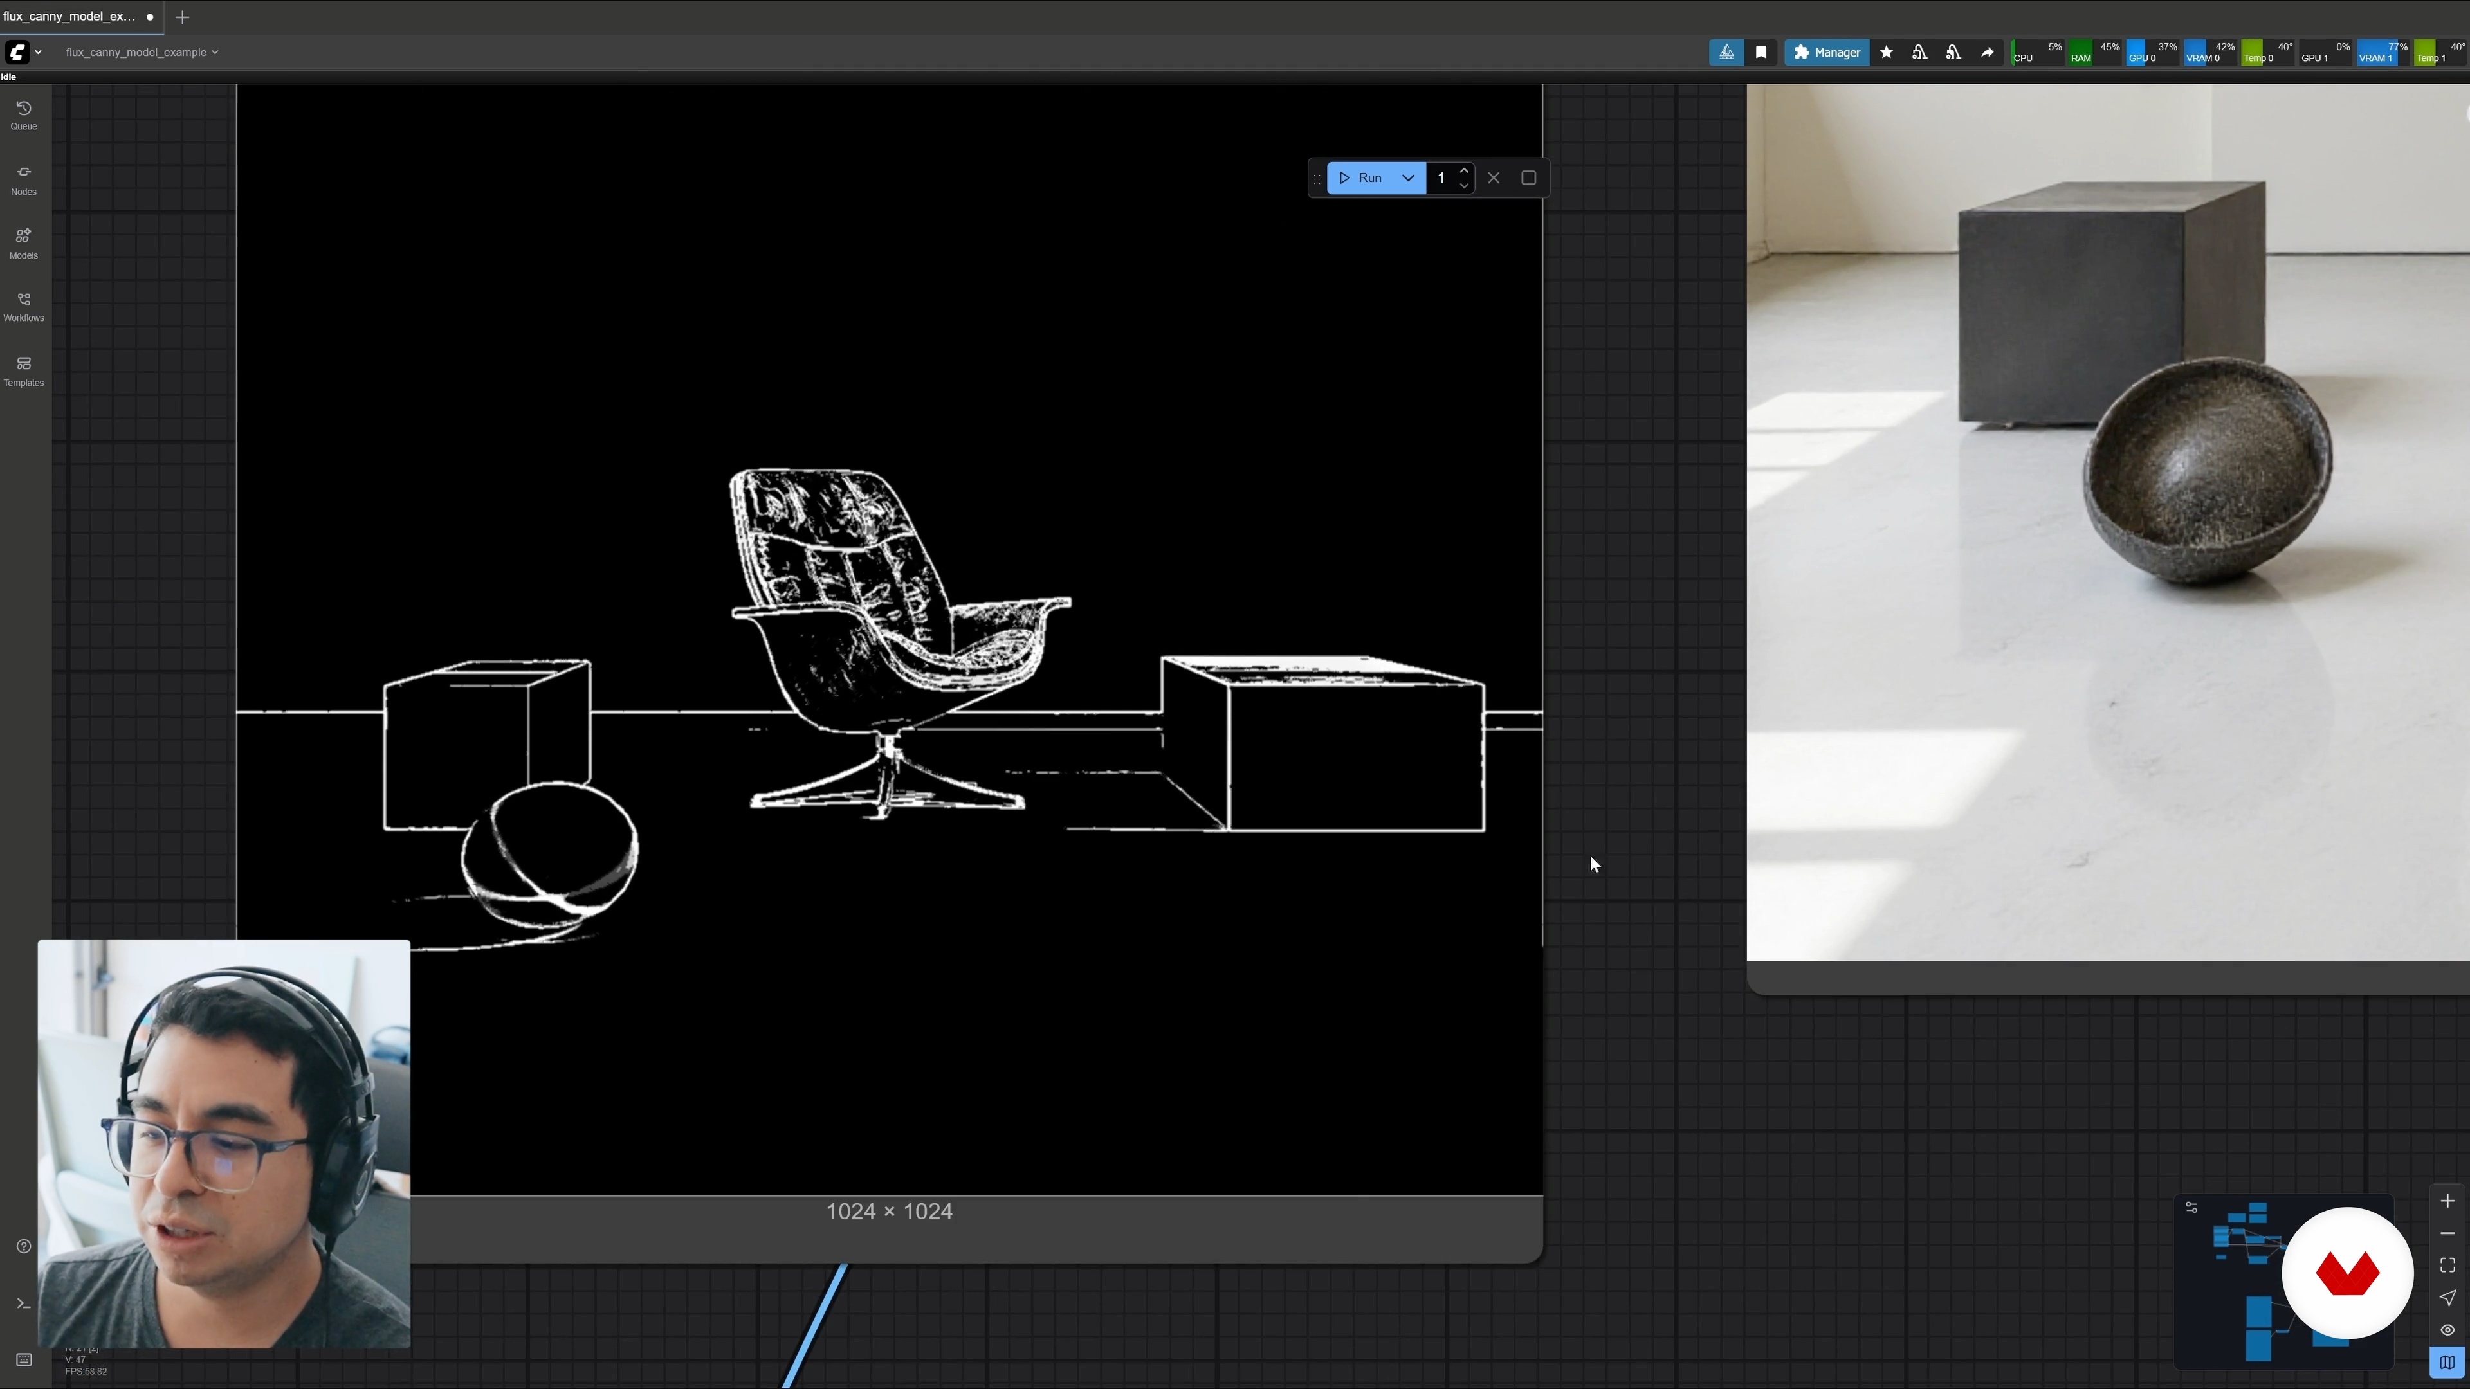The height and width of the screenshot is (1389, 2470).
Task: Click the star favorites icon in toolbar
Action: click(1886, 53)
